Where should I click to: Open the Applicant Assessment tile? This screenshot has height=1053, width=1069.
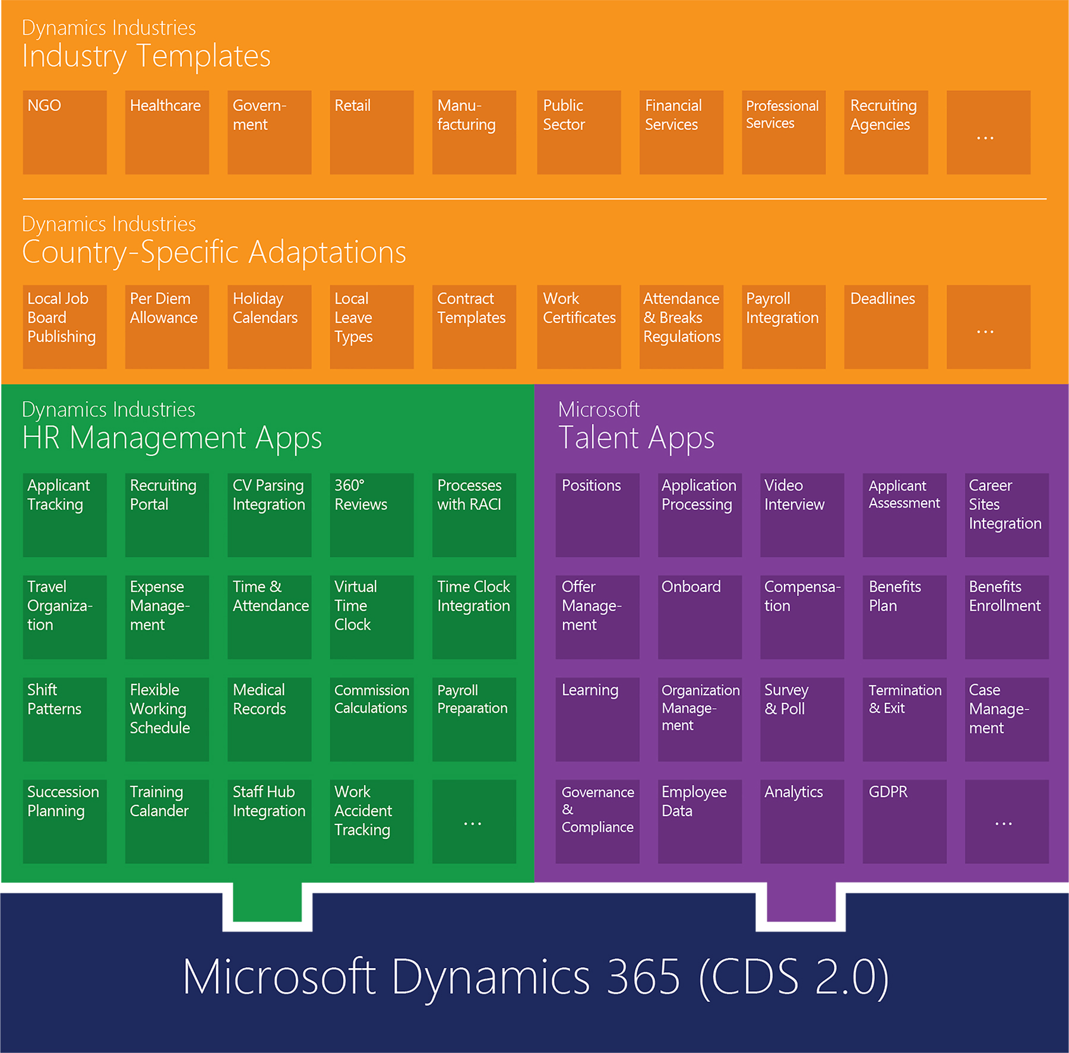[904, 515]
